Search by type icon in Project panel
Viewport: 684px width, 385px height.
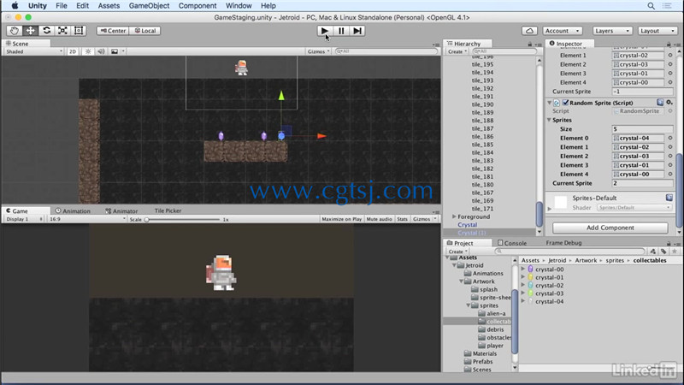pyautogui.click(x=652, y=252)
